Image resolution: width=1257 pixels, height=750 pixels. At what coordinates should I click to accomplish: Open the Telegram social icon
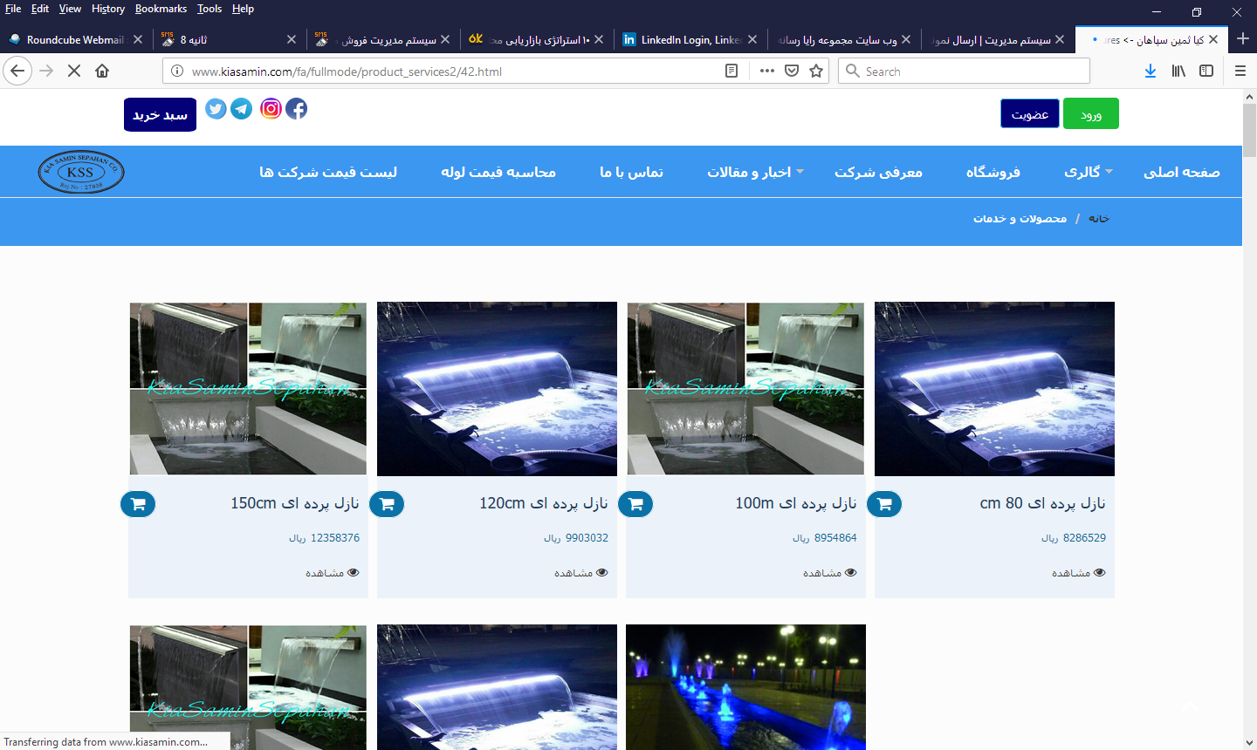pos(242,108)
